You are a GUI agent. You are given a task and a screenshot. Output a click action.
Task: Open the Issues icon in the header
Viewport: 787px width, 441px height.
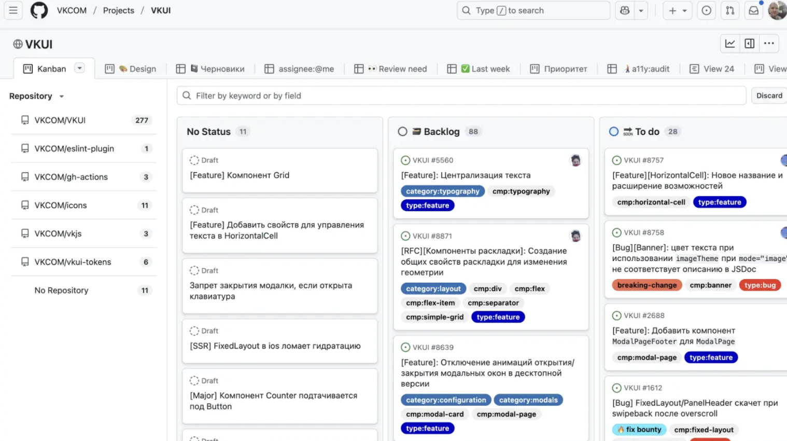coord(706,10)
